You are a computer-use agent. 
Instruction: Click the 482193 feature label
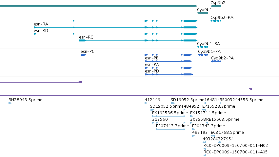(200, 133)
